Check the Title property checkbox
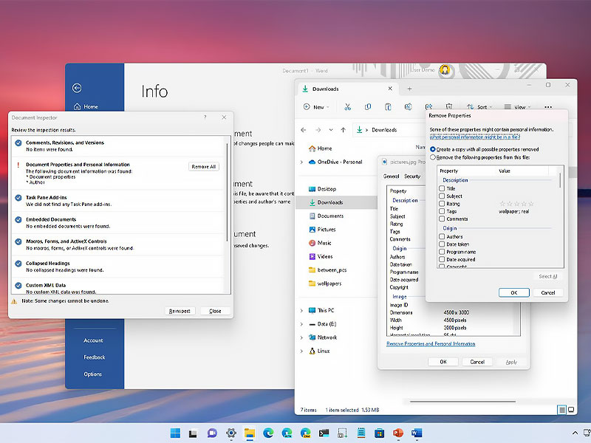The image size is (591, 443). [442, 188]
